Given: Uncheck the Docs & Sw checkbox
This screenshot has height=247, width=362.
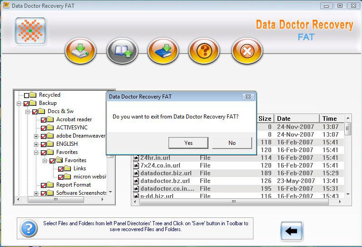Looking at the screenshot, I should [x=35, y=112].
